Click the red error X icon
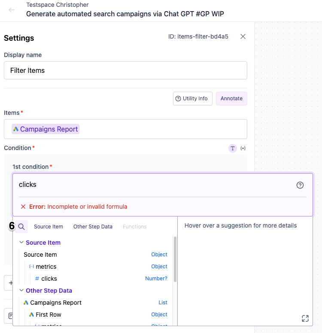The image size is (322, 333). pos(23,207)
